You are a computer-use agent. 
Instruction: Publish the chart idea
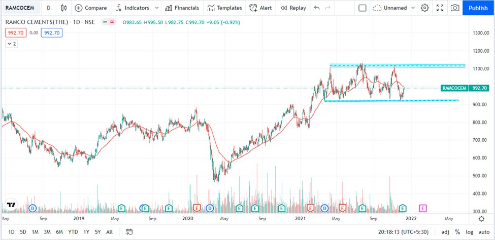pos(478,8)
